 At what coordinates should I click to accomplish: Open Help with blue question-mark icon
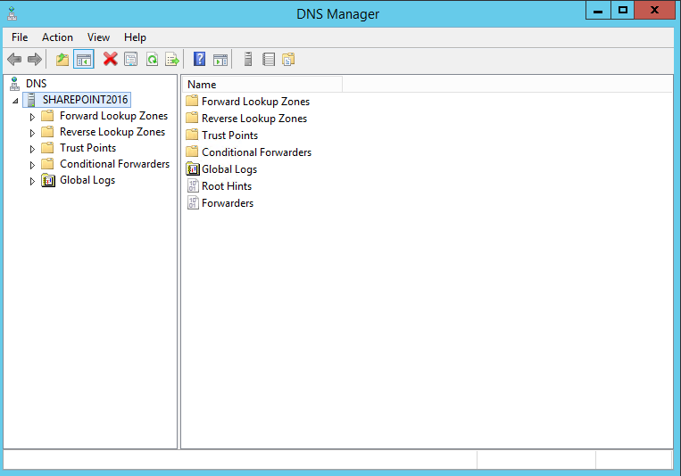click(x=199, y=59)
